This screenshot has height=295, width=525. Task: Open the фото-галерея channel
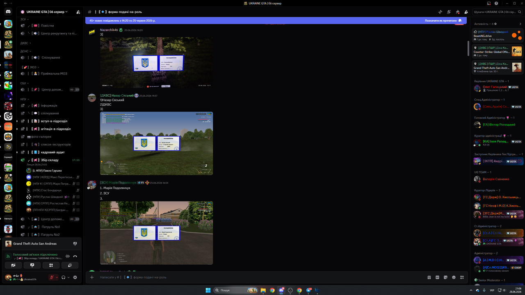tap(50, 136)
